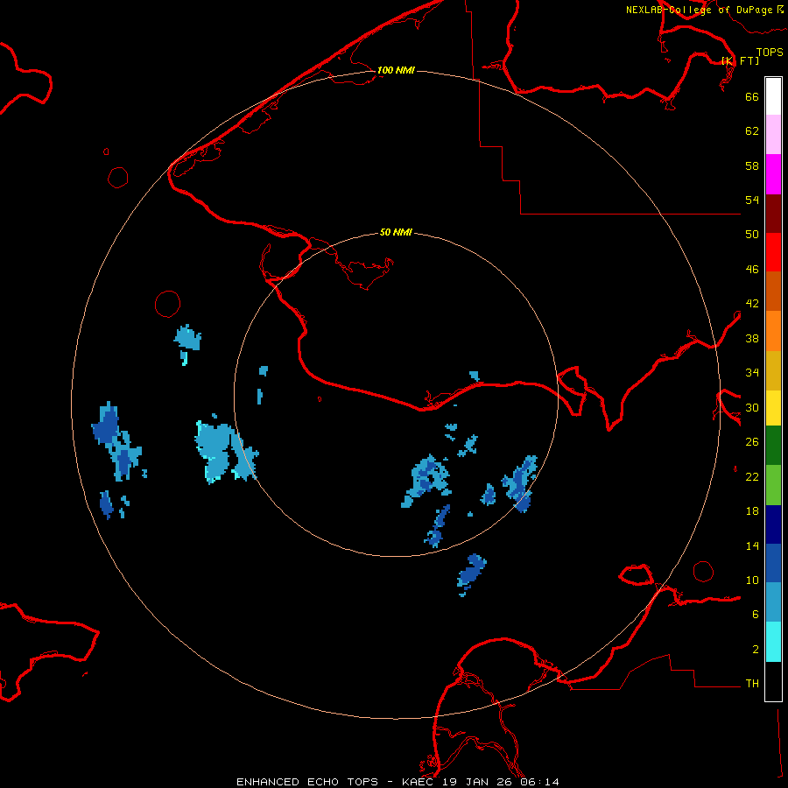Click legend value 62
The image size is (788, 788).
pyautogui.click(x=752, y=131)
